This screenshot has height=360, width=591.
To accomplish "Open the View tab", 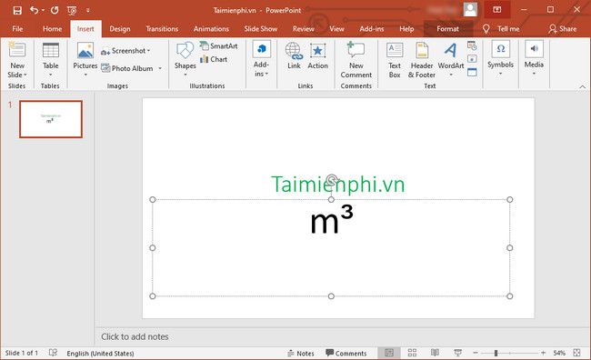I will (x=336, y=29).
